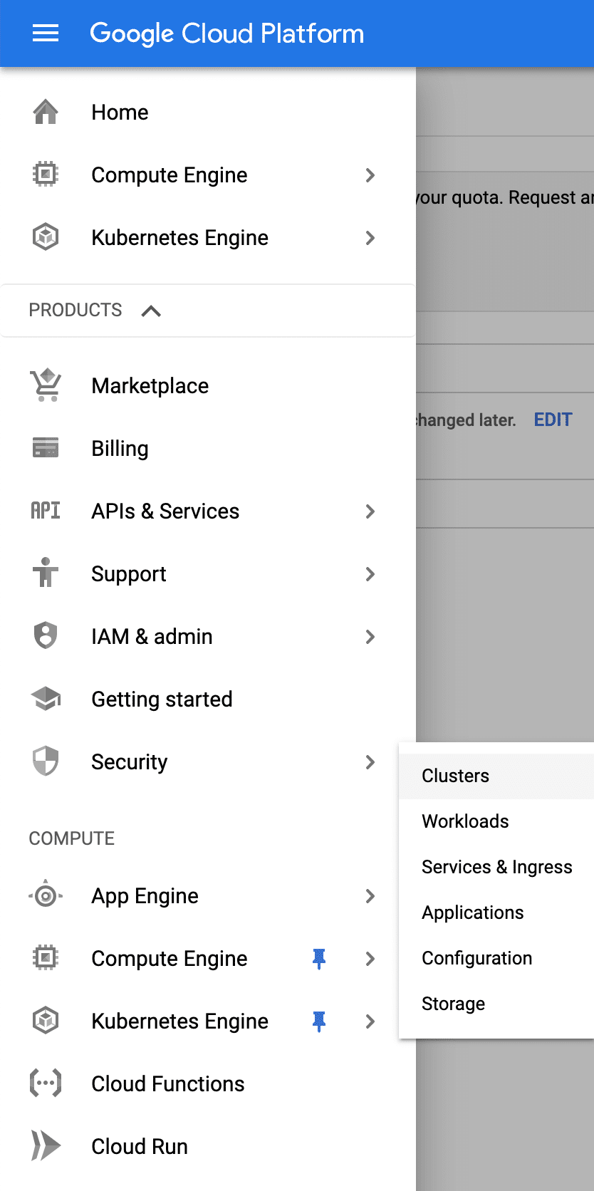Expand the top pinned Compute Engine submenu arrow
The image size is (594, 1191).
tap(370, 175)
